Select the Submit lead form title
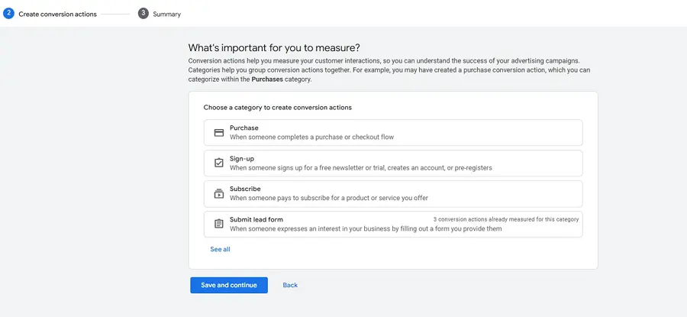 256,220
